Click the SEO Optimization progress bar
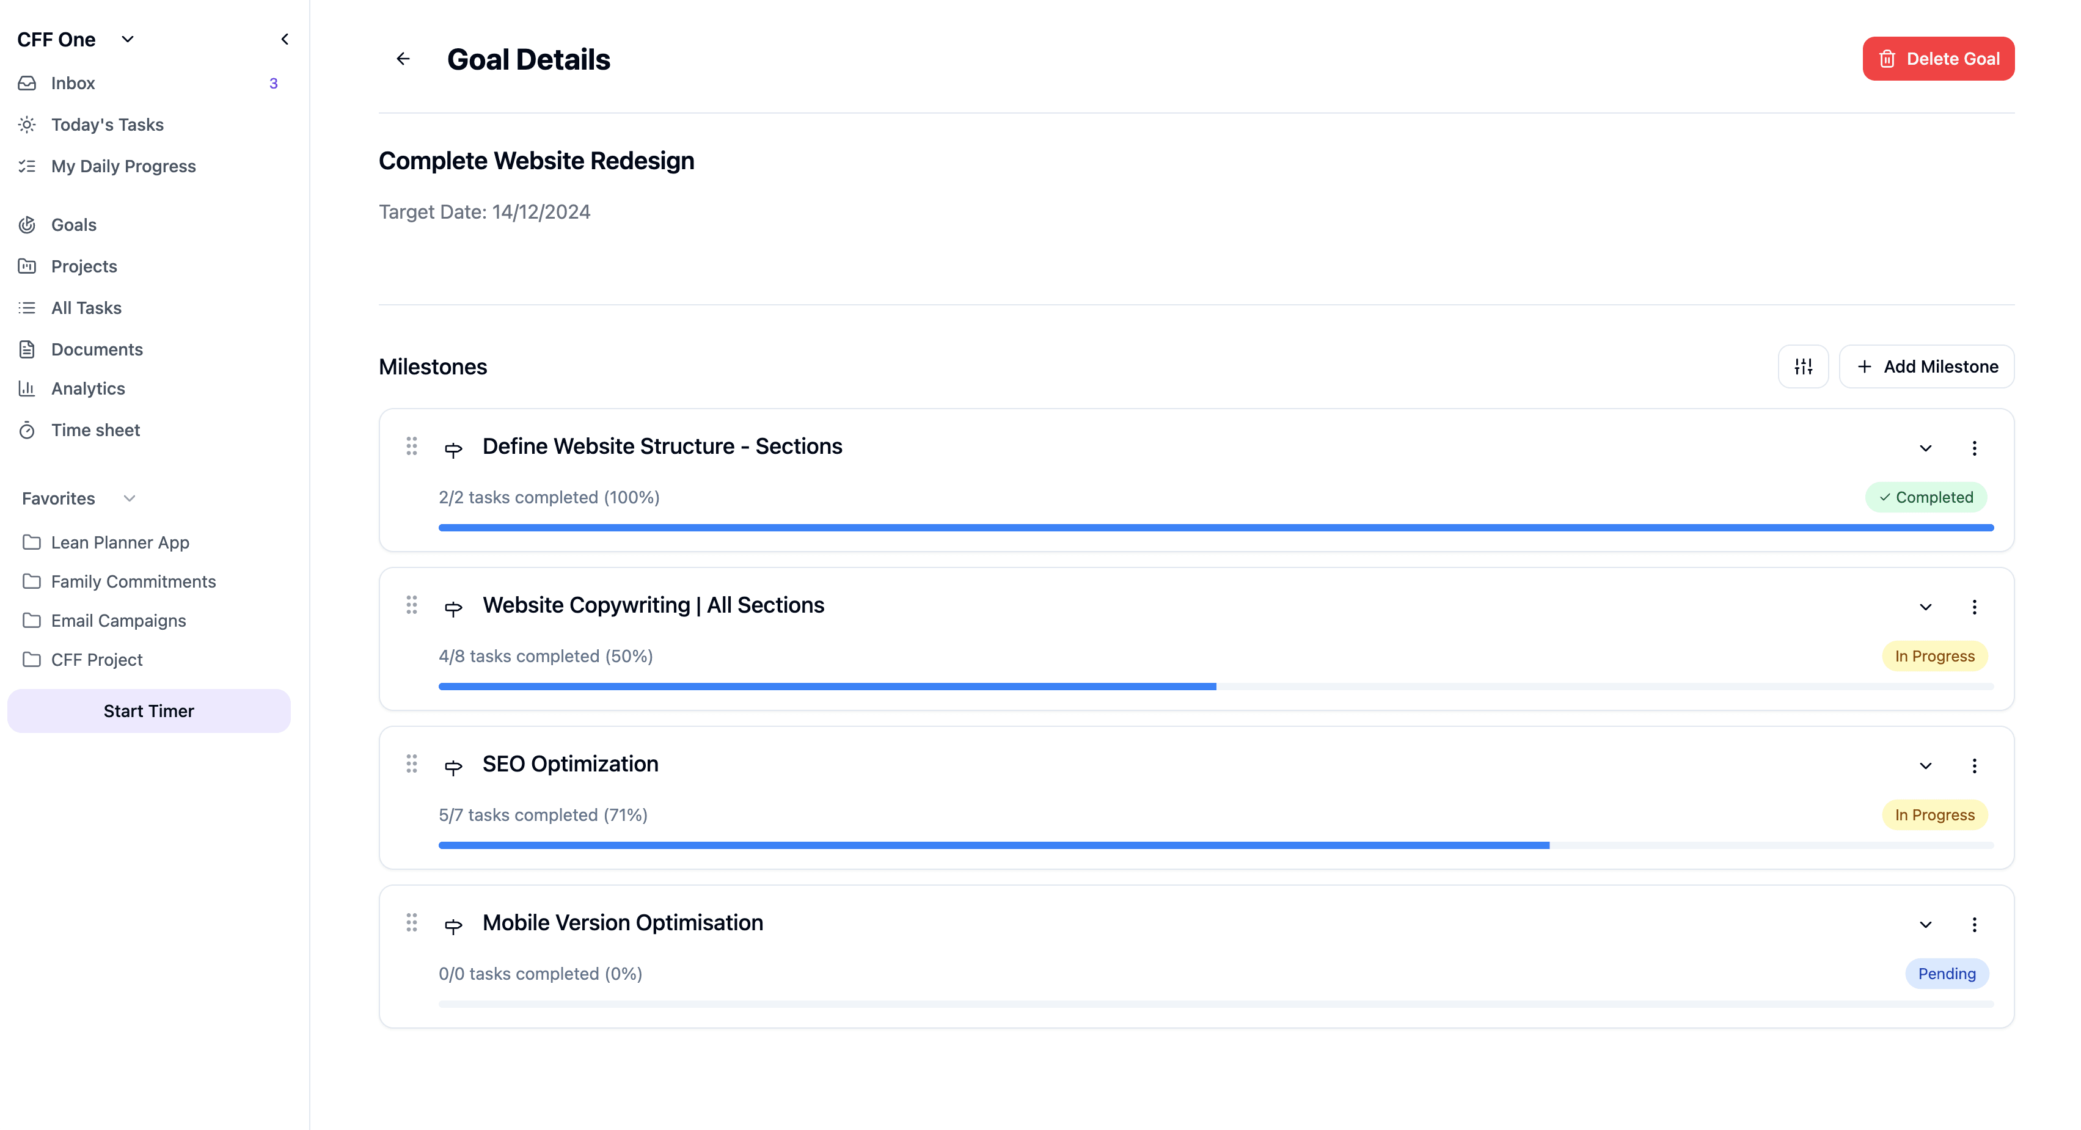Screen dimensions: 2081x1130 point(1215,845)
